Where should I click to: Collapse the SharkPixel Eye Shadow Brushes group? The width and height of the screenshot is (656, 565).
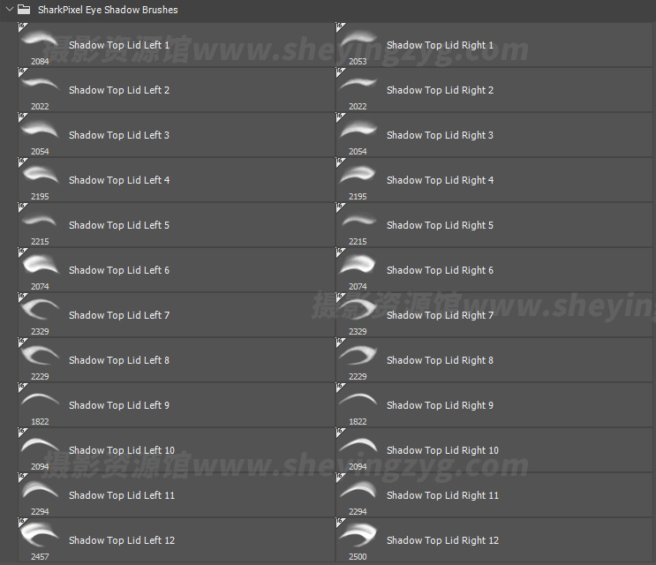[x=9, y=10]
